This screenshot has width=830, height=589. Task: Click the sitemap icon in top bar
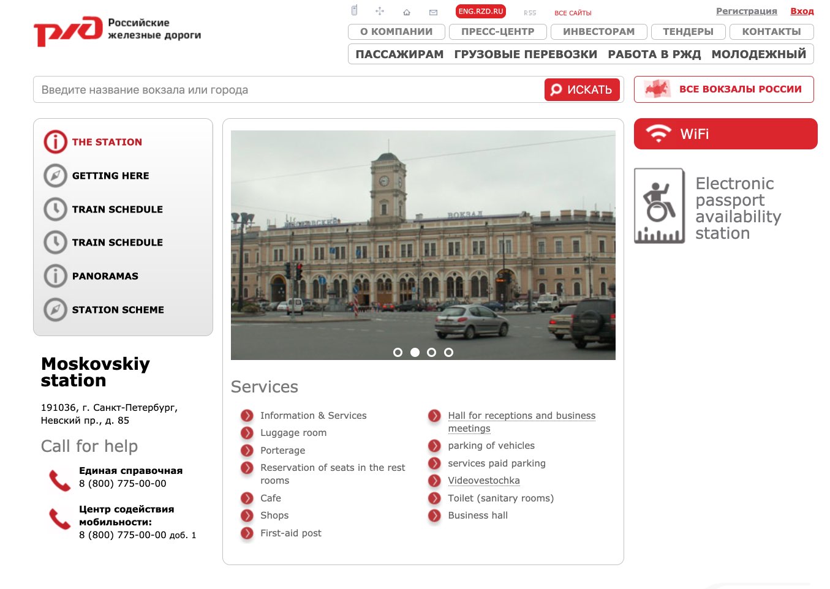click(x=380, y=11)
